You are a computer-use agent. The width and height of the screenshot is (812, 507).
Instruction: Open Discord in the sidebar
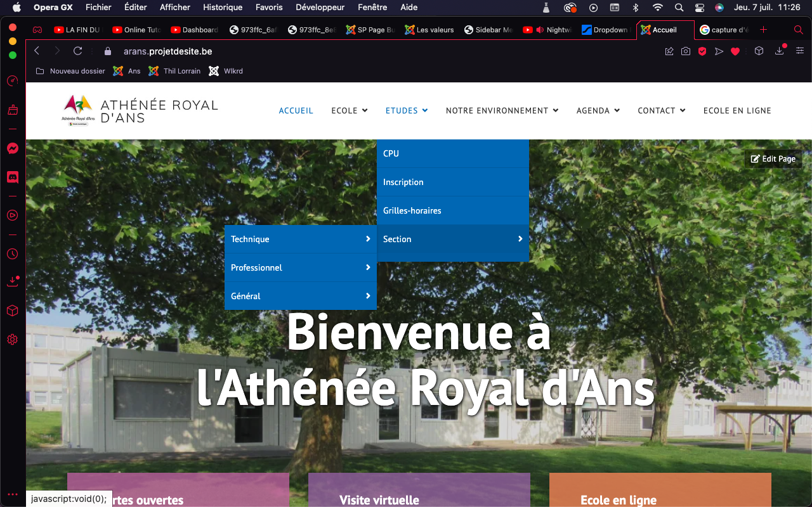(x=12, y=177)
